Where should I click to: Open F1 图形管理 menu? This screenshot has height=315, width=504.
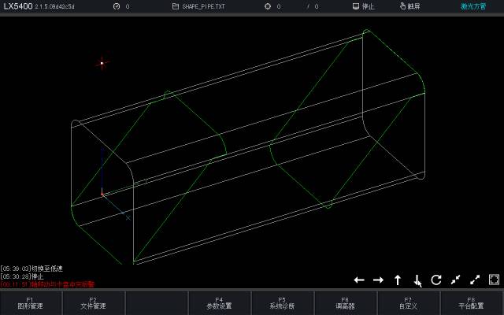tap(31, 303)
